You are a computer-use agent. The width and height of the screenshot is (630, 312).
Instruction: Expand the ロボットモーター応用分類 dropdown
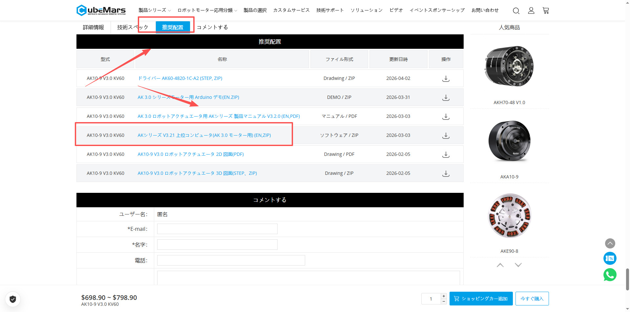click(207, 10)
